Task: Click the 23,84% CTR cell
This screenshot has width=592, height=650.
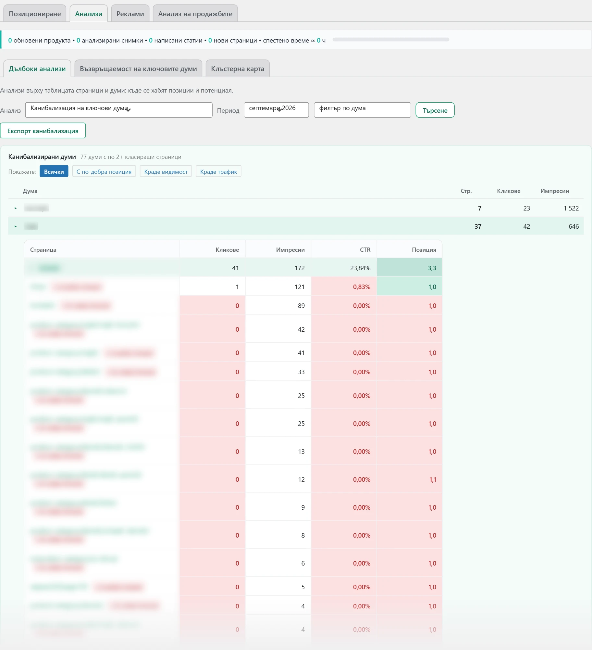Action: 344,268
